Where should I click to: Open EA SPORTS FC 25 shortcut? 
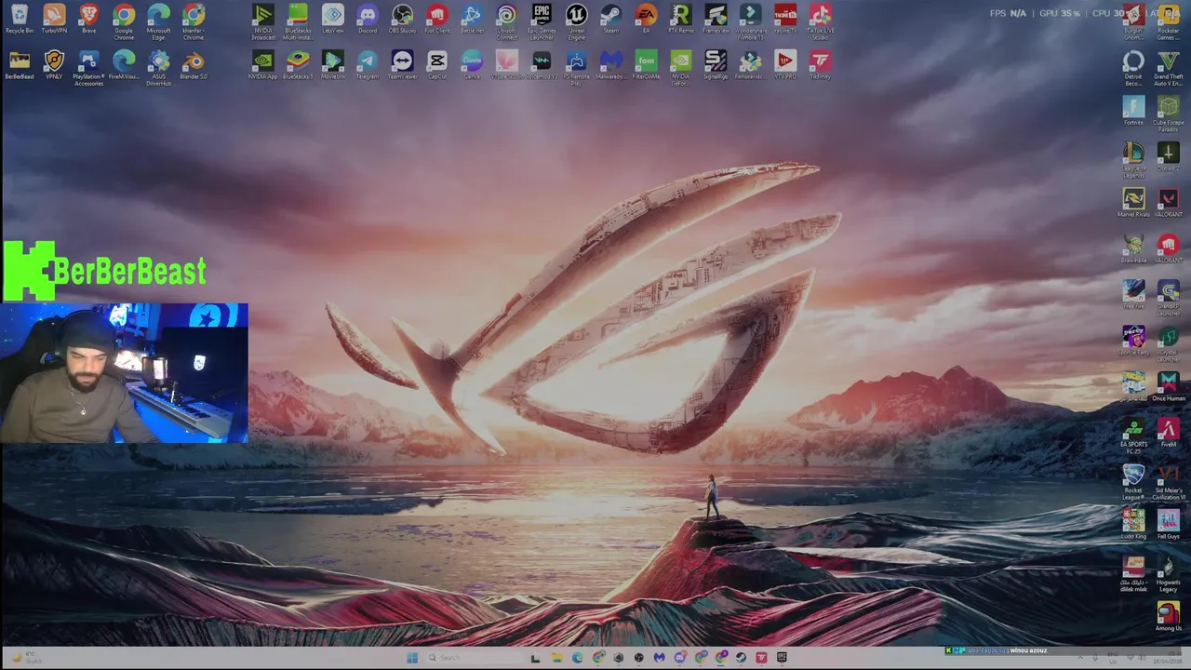1133,436
